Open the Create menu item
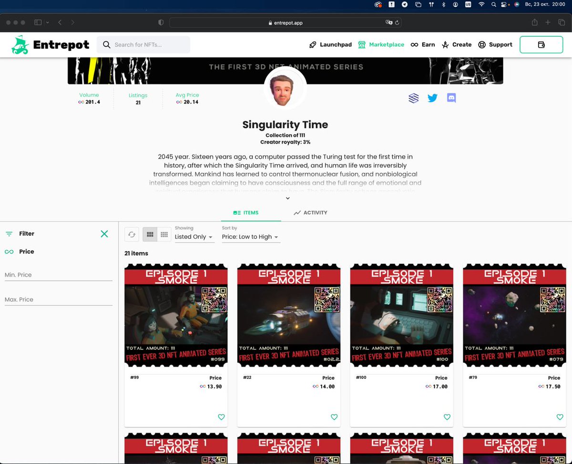 click(457, 45)
